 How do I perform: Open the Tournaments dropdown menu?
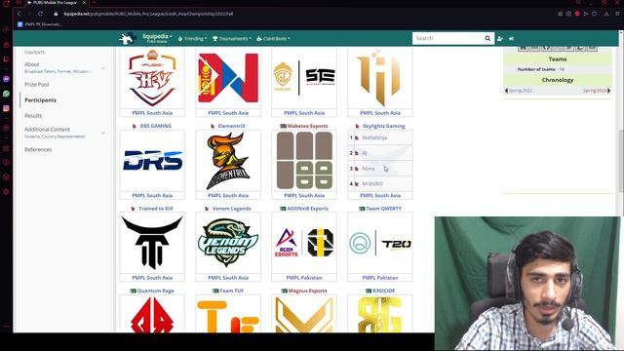pyautogui.click(x=232, y=39)
